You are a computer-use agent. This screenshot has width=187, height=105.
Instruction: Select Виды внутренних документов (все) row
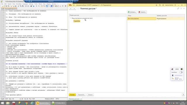pyautogui.click(x=82, y=18)
